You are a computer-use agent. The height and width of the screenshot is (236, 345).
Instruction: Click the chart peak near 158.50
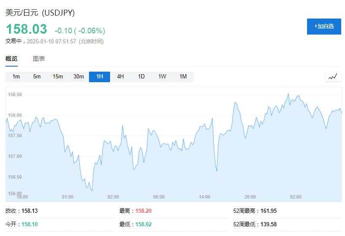288,94
